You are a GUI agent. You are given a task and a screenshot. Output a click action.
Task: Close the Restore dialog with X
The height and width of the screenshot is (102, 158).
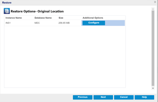click(x=155, y=2)
